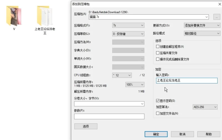Open the archive name 猫猫.7z combo box
222x140 pixels.
(149, 17)
